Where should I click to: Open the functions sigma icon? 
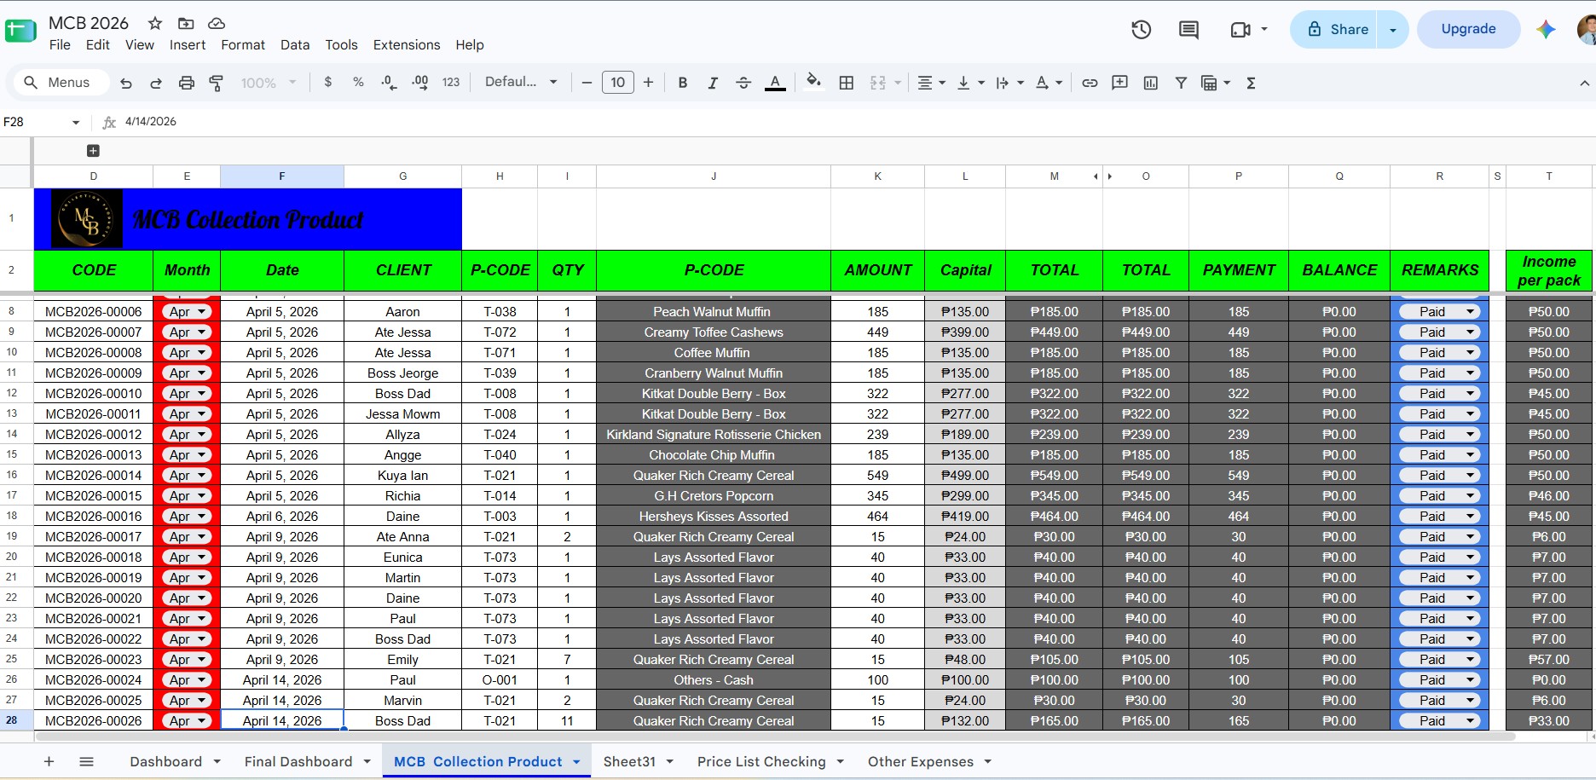click(1251, 83)
